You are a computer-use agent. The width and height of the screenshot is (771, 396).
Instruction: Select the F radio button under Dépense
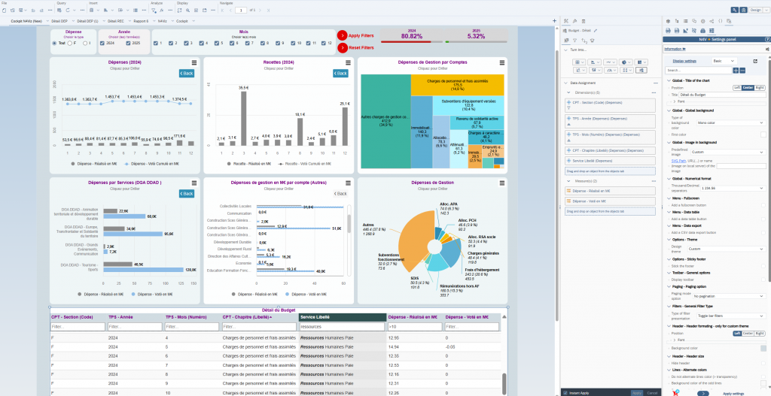click(x=69, y=43)
